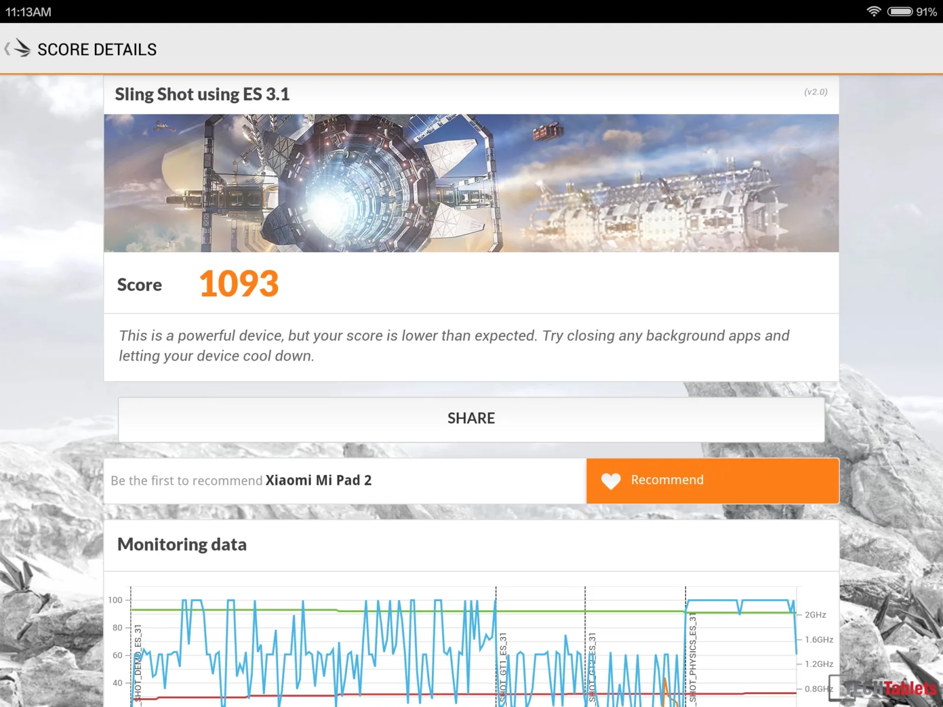This screenshot has height=707, width=943.
Task: Tap the back arrow beside Score Details
Action: tap(7, 49)
